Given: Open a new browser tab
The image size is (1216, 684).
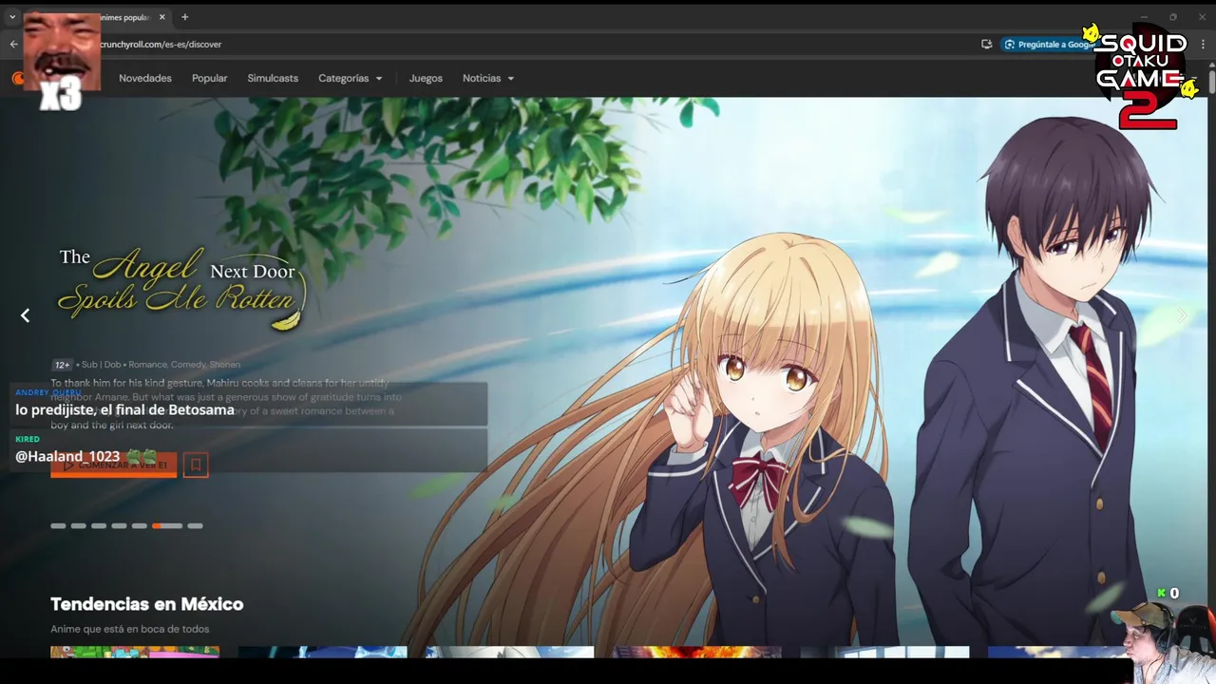Looking at the screenshot, I should pyautogui.click(x=184, y=17).
